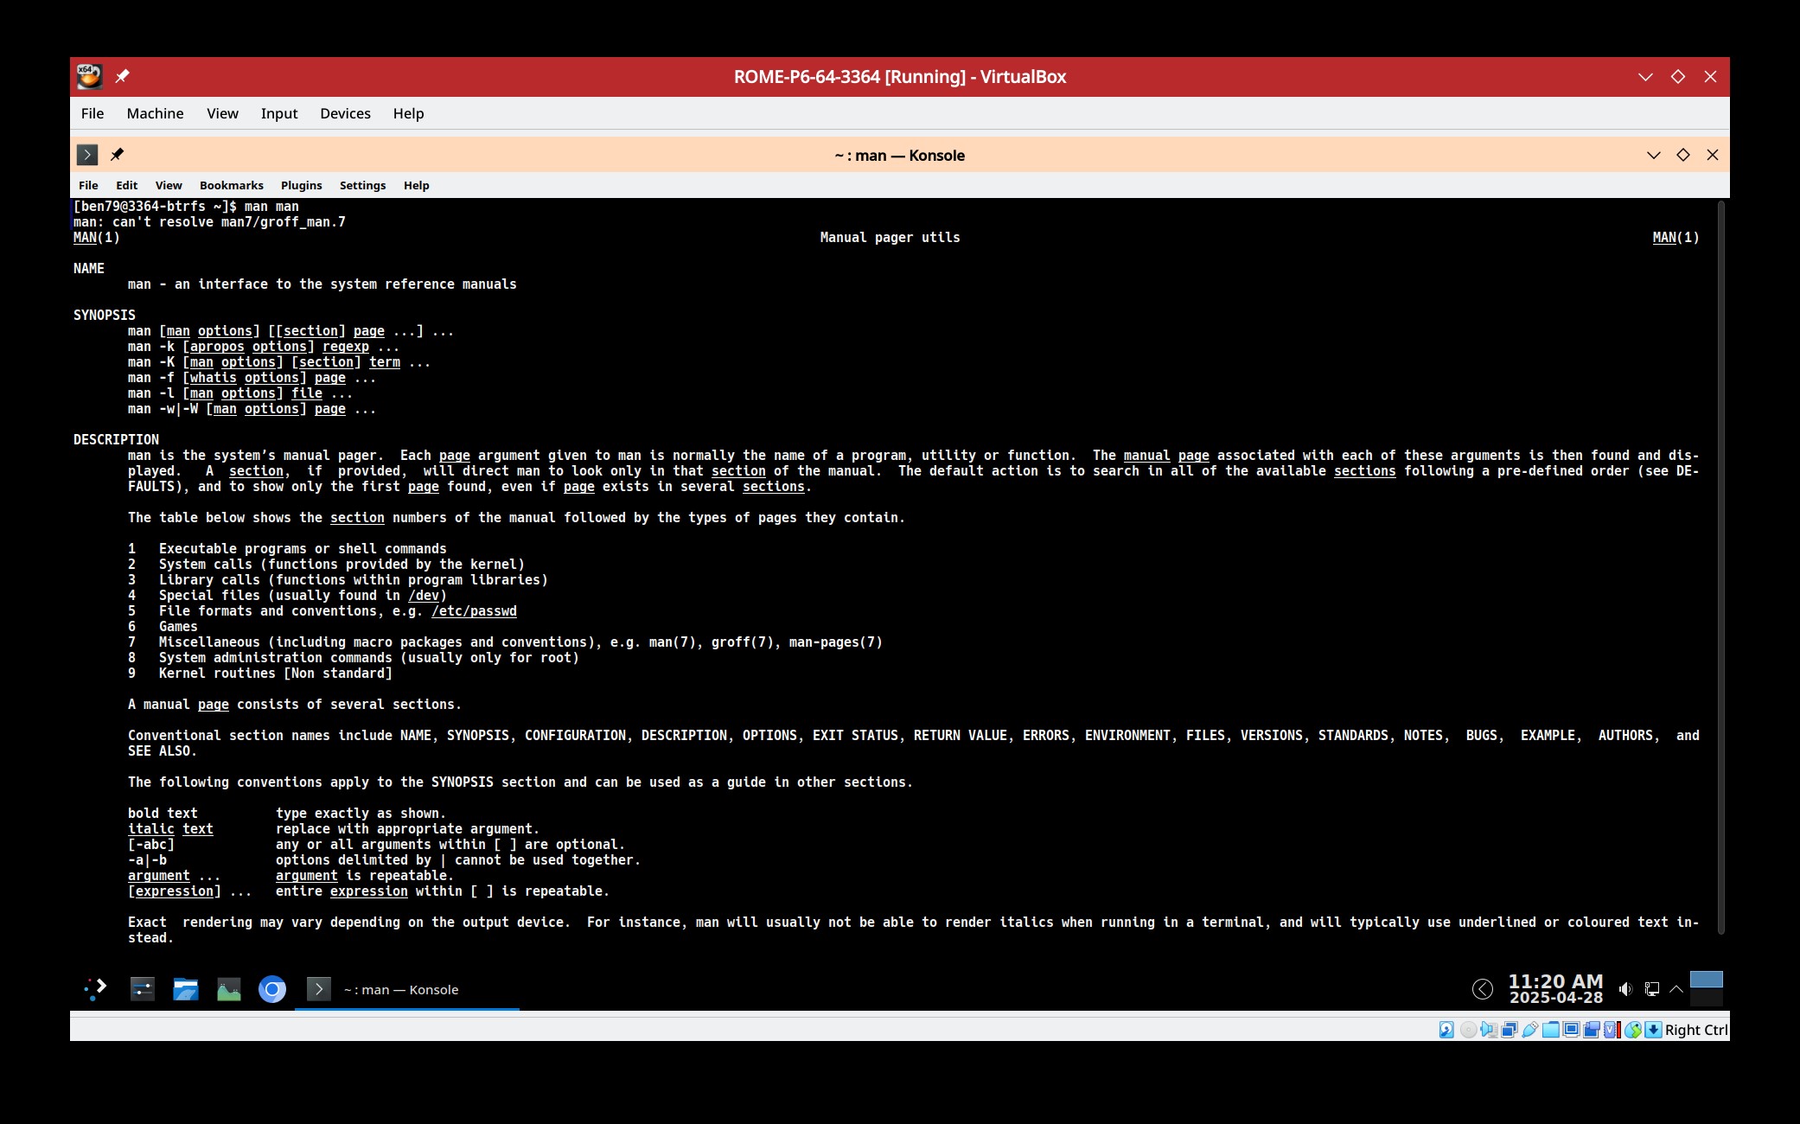
Task: Open Konsole's View menu
Action: 169,185
